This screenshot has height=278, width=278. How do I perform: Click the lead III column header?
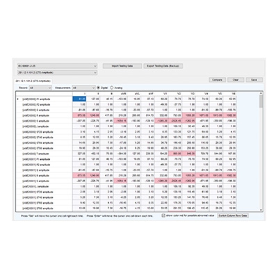pos(107,94)
